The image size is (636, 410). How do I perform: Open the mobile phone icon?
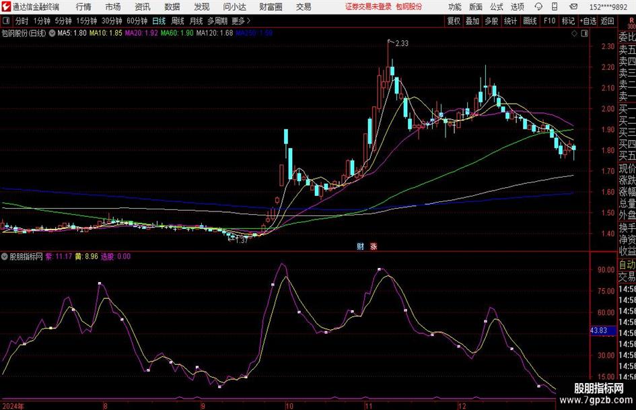[x=555, y=7]
